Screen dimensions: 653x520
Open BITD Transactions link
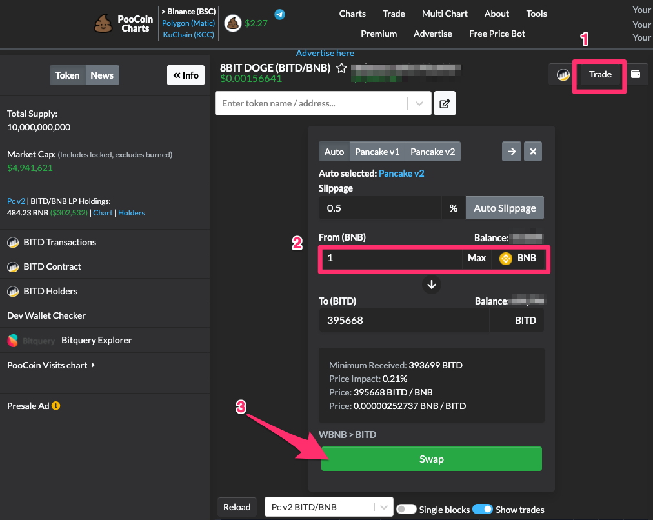pyautogui.click(x=59, y=242)
